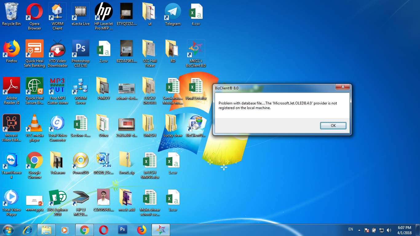Select the RD folder on desktop

click(173, 51)
